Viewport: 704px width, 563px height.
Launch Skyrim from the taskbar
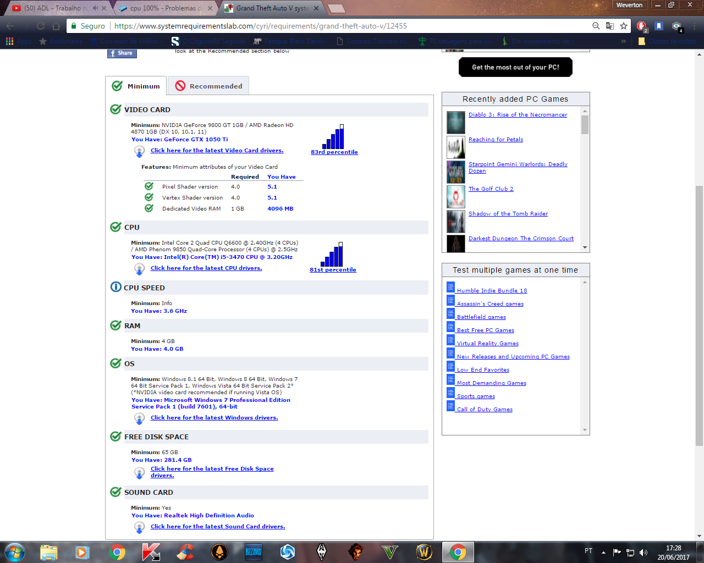322,552
